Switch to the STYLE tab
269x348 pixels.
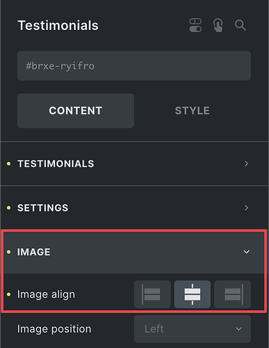(192, 111)
